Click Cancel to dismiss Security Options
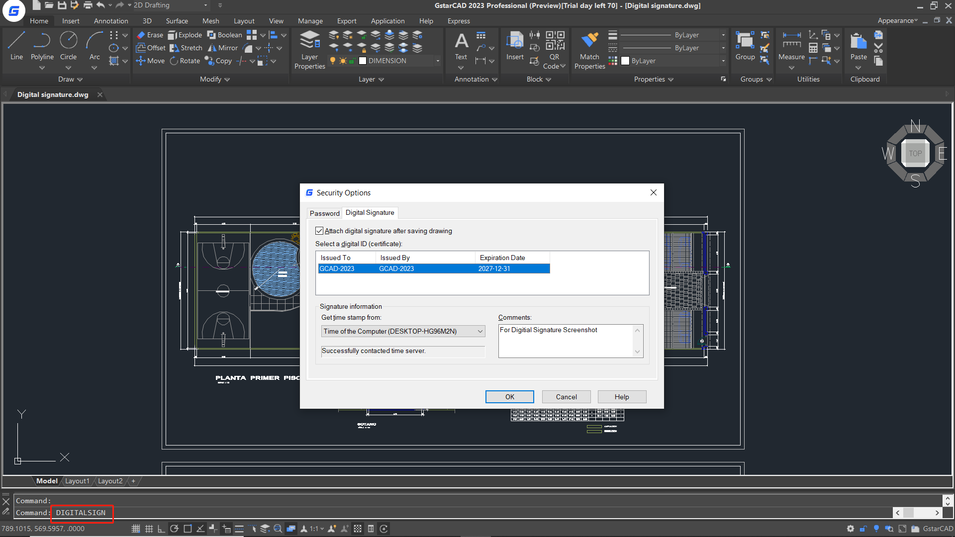Viewport: 955px width, 537px height. (566, 397)
